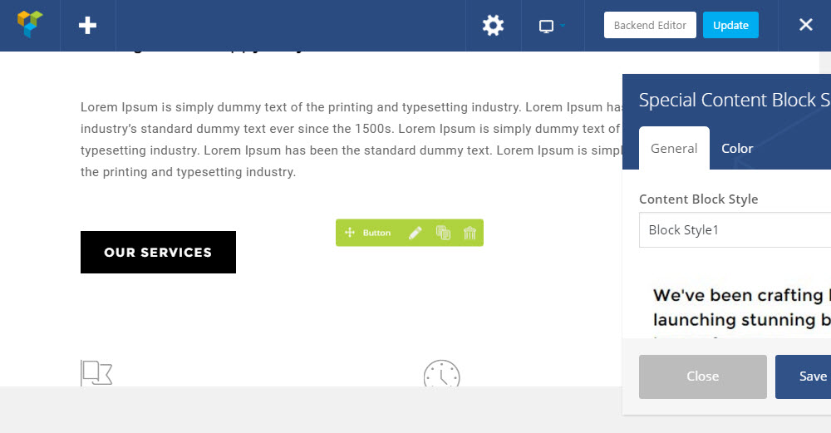Open page settings gear icon
This screenshot has width=831, height=433.
pos(493,25)
